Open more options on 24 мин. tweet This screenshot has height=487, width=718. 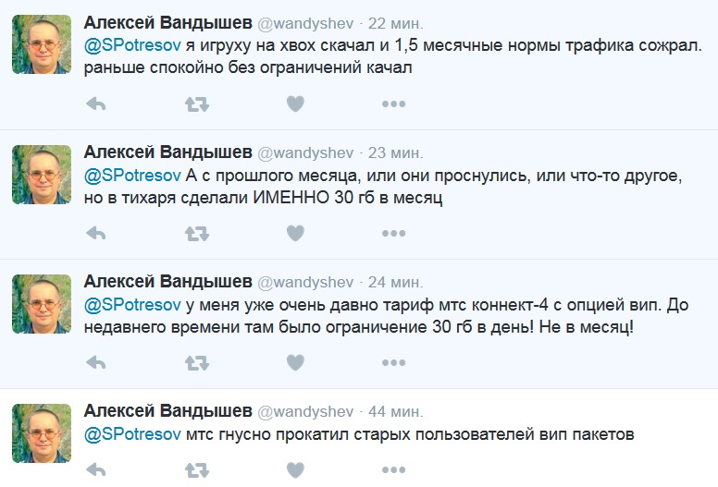(x=394, y=363)
